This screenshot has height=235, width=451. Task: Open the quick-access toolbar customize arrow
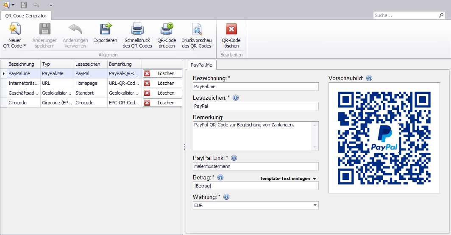tap(51, 5)
